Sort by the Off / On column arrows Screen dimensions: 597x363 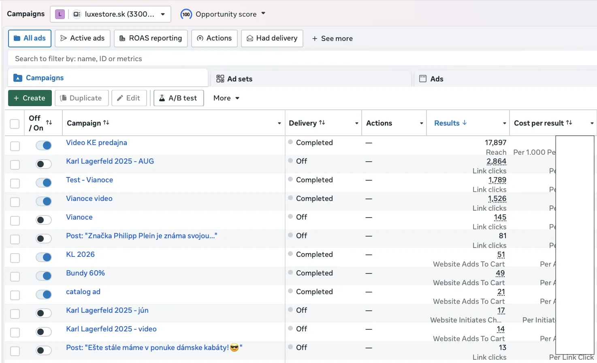click(49, 122)
